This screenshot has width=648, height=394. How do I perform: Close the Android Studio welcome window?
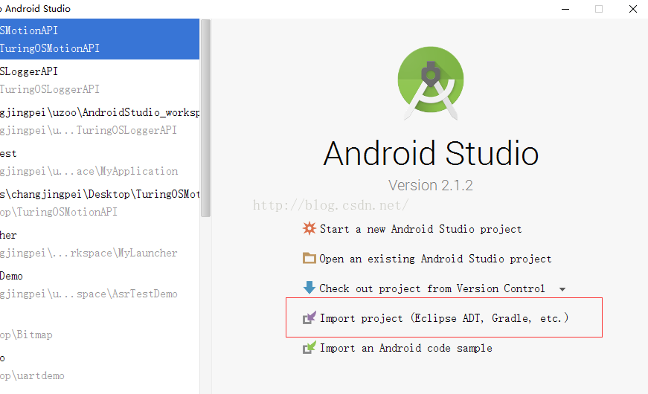pos(632,9)
